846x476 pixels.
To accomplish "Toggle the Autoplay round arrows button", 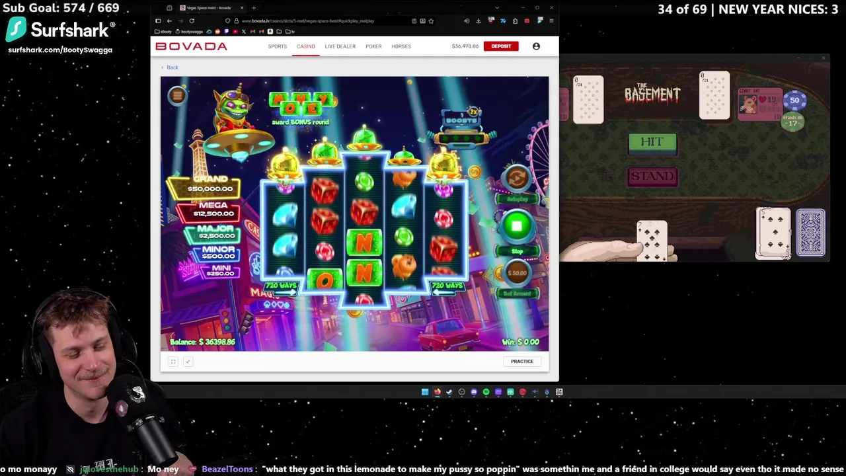I will (x=517, y=177).
